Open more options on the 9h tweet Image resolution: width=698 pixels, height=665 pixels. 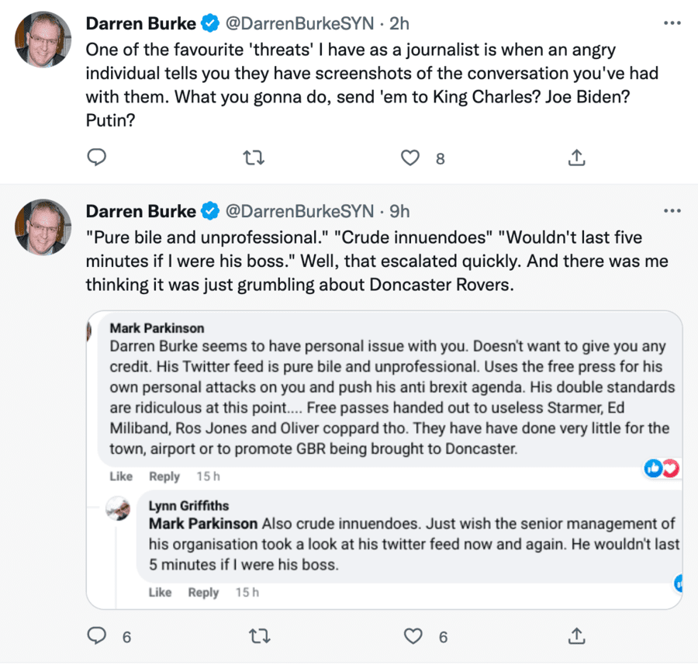pos(672,211)
